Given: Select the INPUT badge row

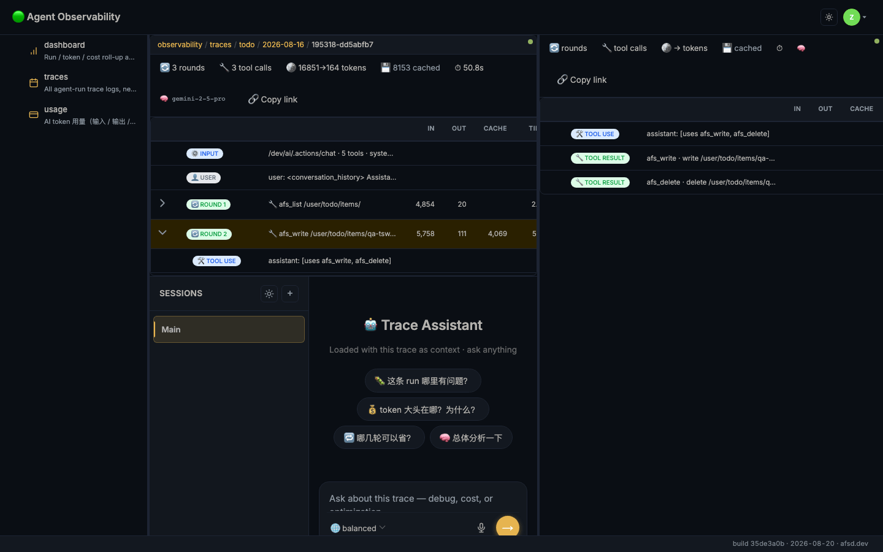Looking at the screenshot, I should (343, 153).
